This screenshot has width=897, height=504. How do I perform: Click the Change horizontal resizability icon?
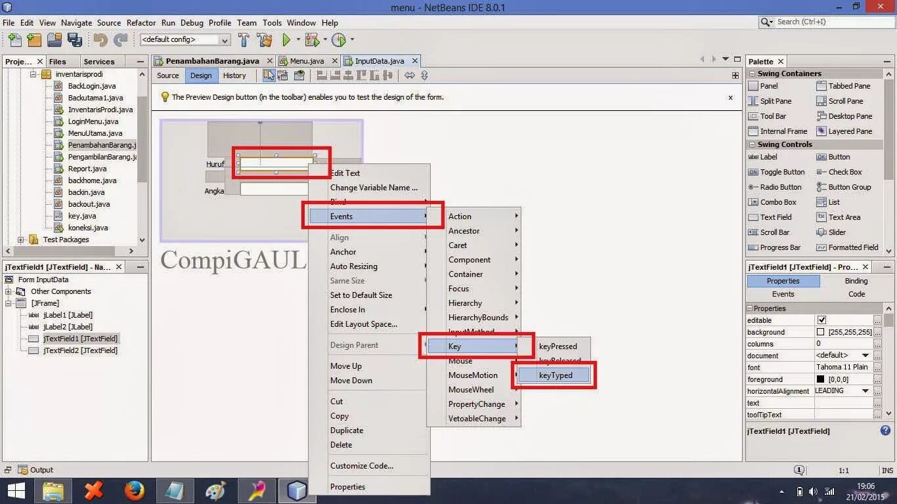click(410, 75)
